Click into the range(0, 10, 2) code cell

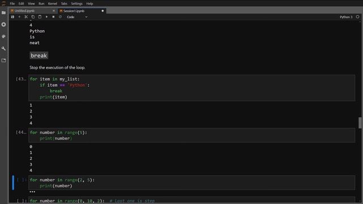point(192,201)
